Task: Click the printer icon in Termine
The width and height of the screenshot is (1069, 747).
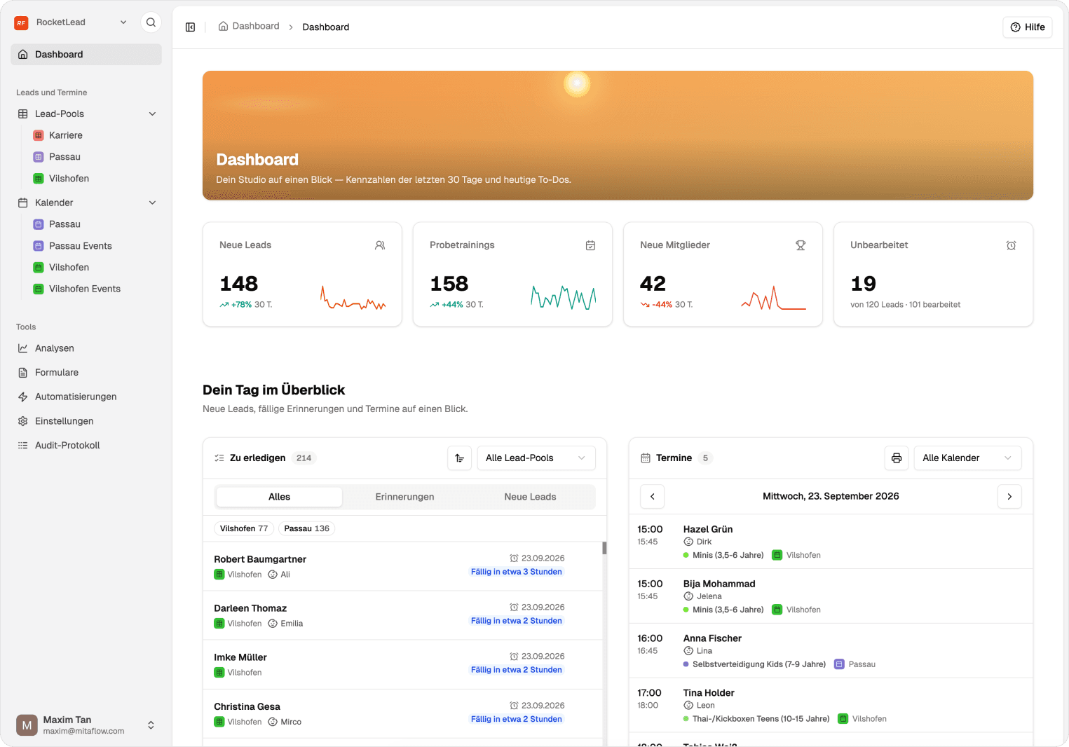Action: tap(897, 458)
